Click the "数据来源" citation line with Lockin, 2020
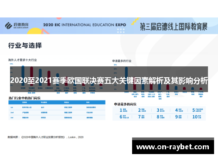Screen dimensions: 218x158 (46, 137)
